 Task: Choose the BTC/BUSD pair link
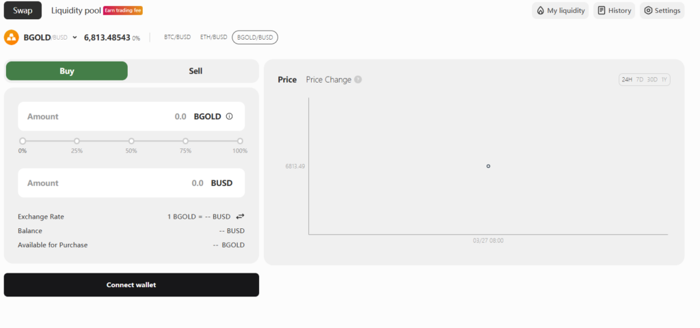178,38
